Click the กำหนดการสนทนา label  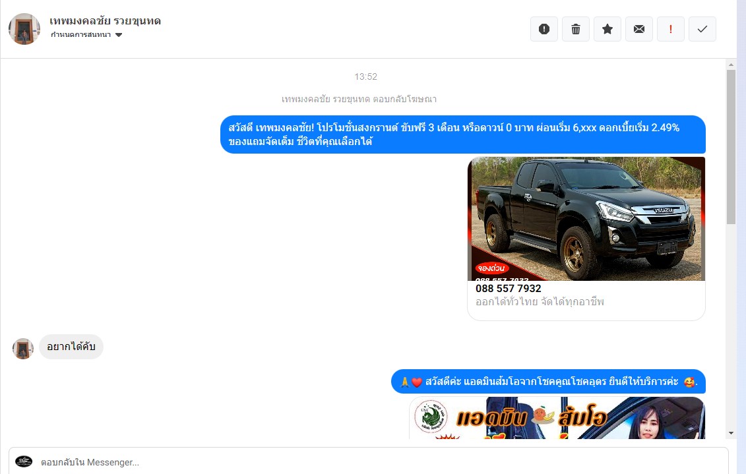[x=81, y=35]
